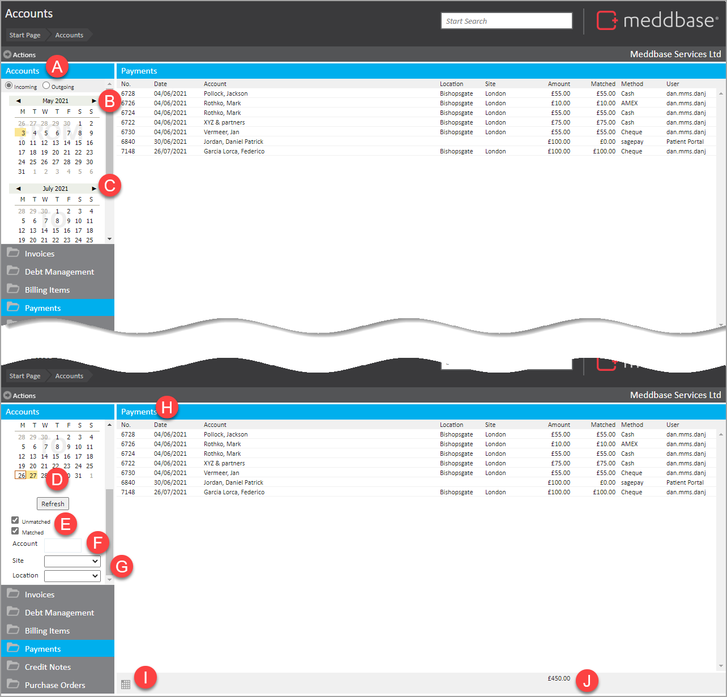Click the £450.00 total amount
Viewport: 727px width, 697px height.
tap(559, 678)
